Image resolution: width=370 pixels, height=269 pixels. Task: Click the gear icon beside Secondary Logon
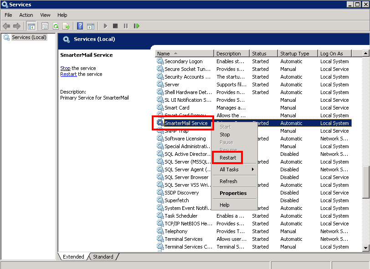(160, 61)
